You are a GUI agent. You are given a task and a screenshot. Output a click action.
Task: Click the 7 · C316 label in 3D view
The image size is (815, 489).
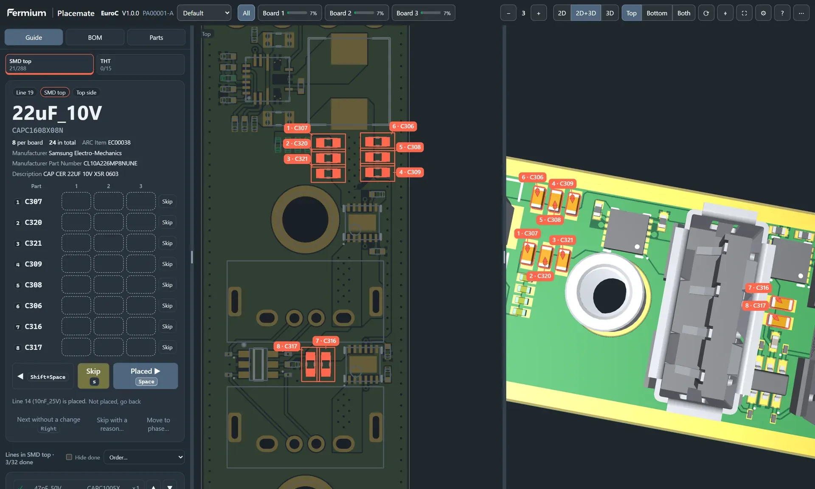coord(758,288)
